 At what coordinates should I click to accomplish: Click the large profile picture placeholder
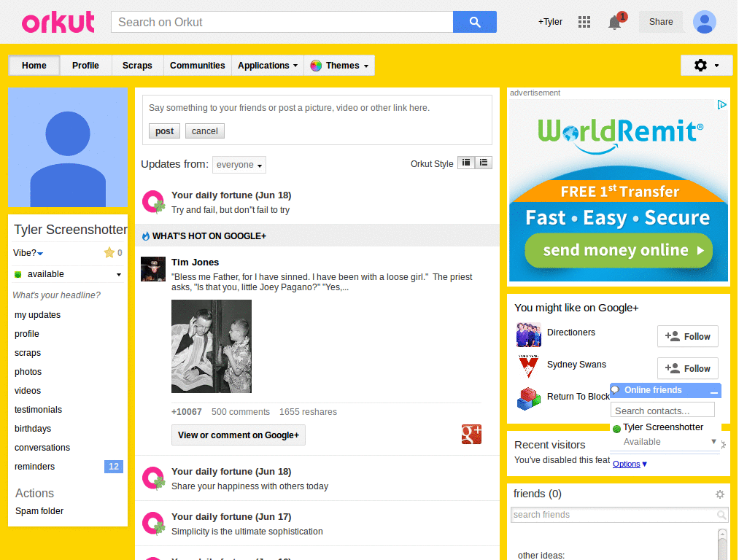68,147
